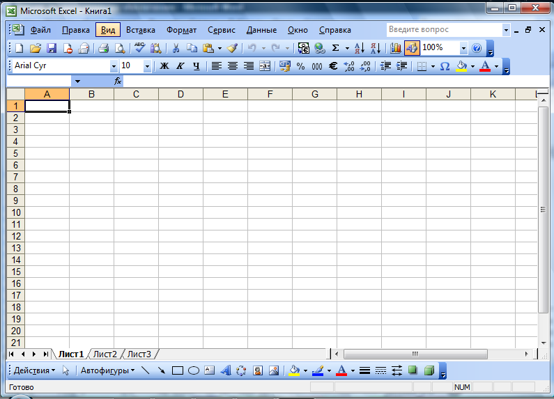Open an existing file via folder icon
This screenshot has width=554, height=399.
point(36,48)
